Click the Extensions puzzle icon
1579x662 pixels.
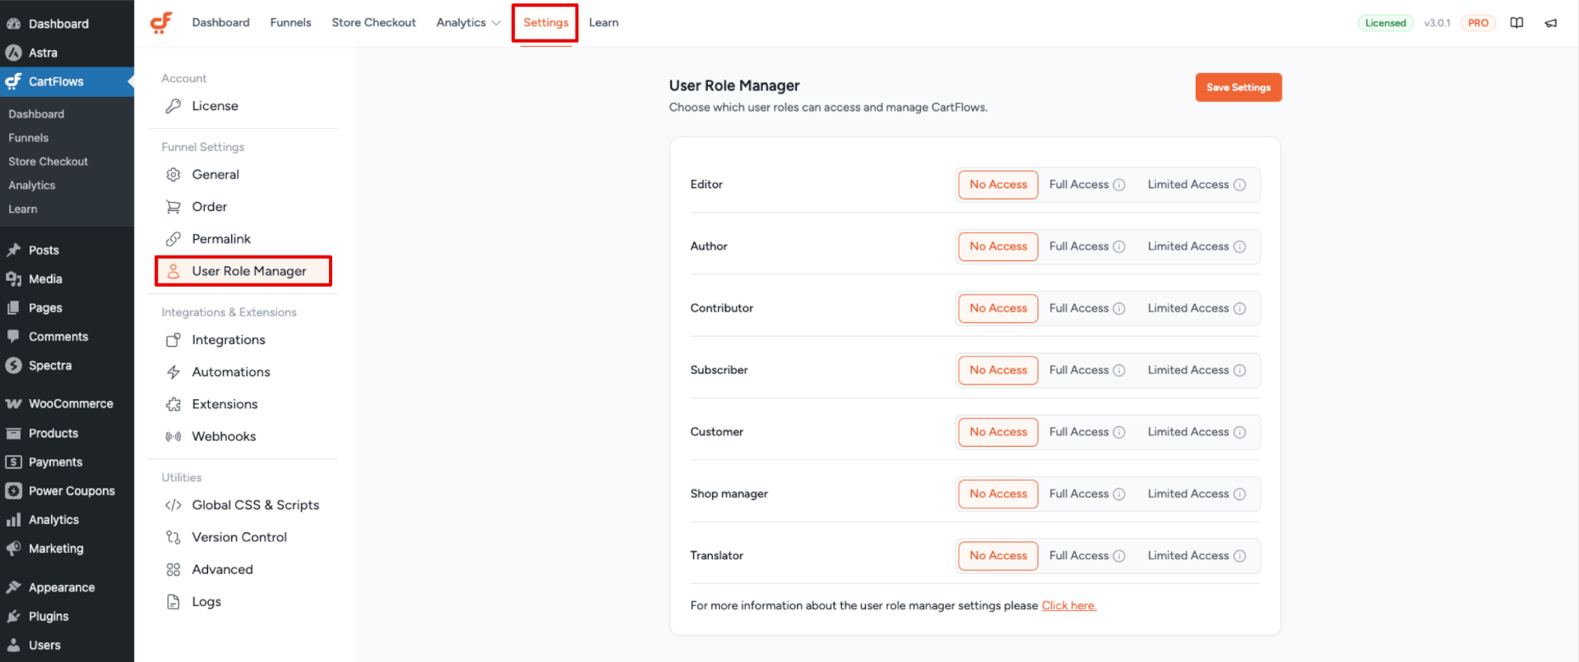click(x=173, y=404)
